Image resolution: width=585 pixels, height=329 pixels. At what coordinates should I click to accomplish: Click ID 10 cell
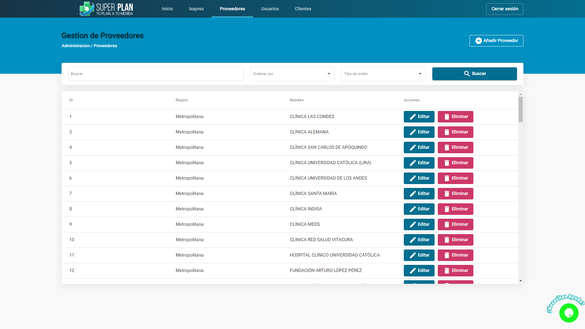72,240
